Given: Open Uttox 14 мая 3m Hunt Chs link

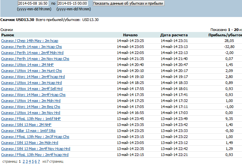Looking at the screenshot, I should point(31,71).
